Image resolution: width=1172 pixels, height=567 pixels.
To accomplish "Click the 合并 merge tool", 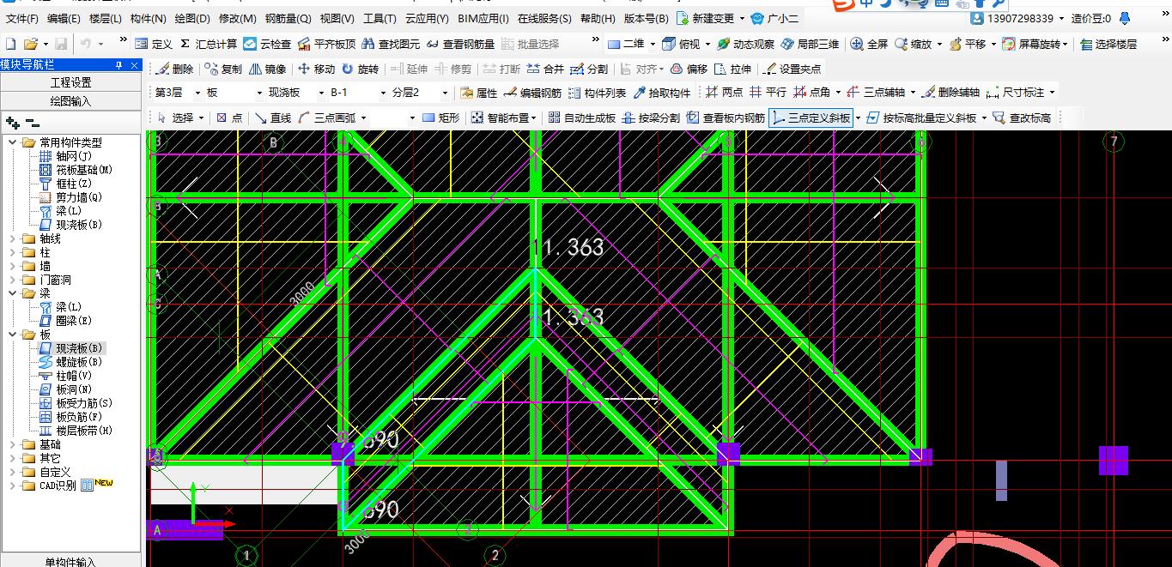I will tap(545, 69).
